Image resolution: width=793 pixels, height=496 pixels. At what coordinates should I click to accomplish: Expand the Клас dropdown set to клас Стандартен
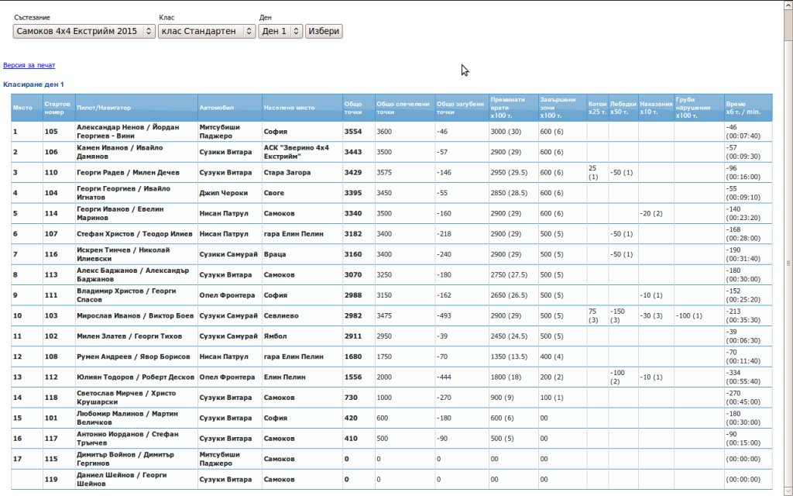pos(206,31)
